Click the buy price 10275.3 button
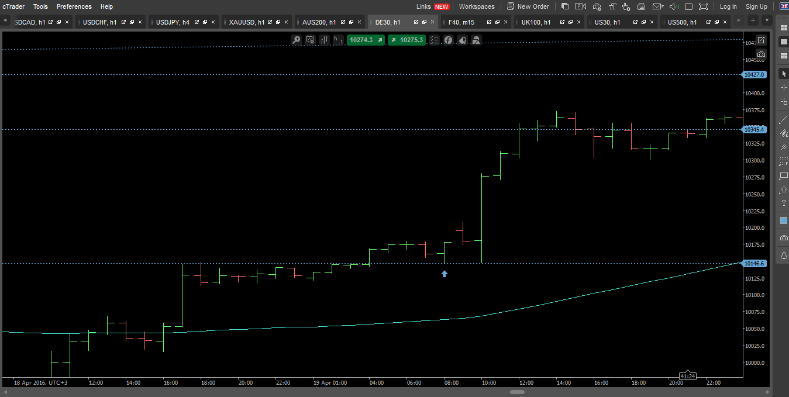 [406, 40]
